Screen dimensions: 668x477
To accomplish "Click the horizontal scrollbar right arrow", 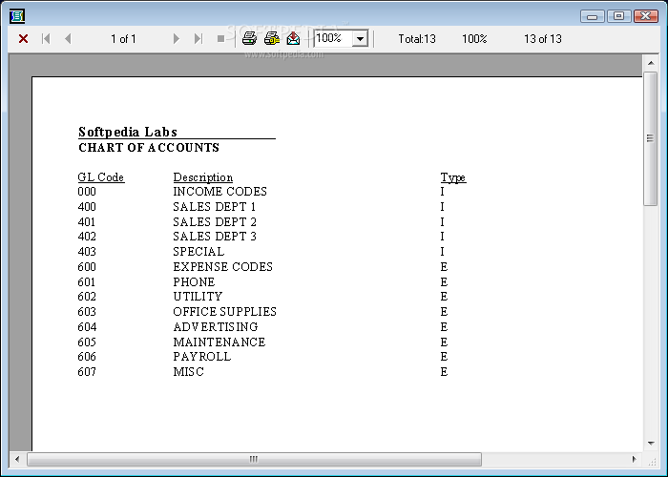I will (635, 460).
